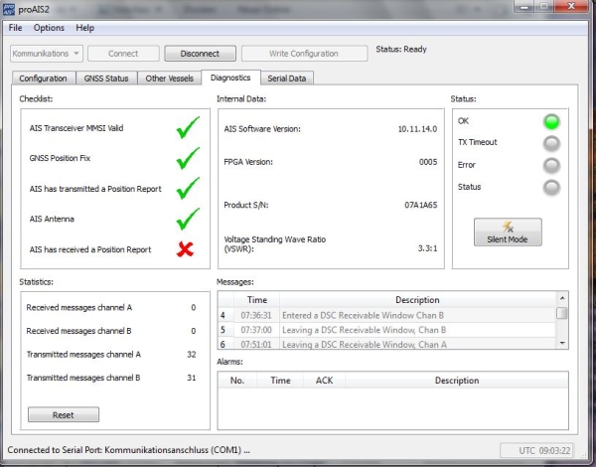The width and height of the screenshot is (596, 467).
Task: Open the Help menu
Action: point(84,28)
